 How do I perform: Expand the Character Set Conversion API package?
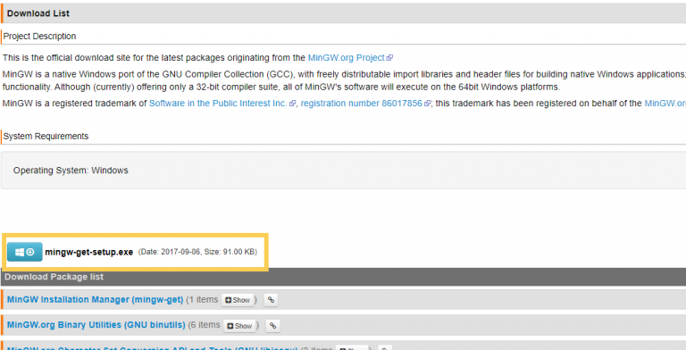coord(352,348)
